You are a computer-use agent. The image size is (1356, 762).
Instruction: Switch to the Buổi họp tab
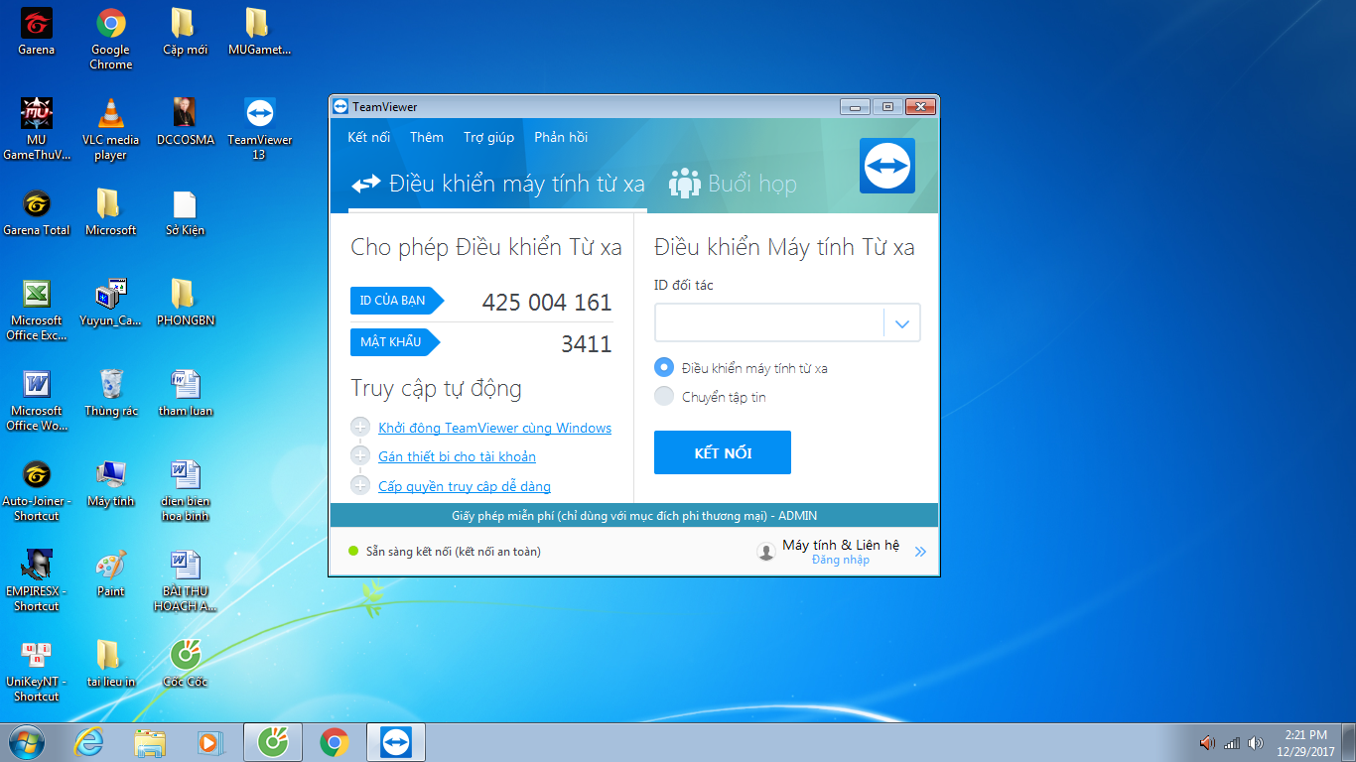coord(734,184)
